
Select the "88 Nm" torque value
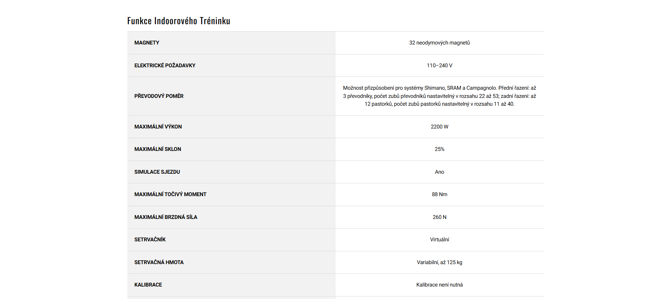click(x=439, y=194)
